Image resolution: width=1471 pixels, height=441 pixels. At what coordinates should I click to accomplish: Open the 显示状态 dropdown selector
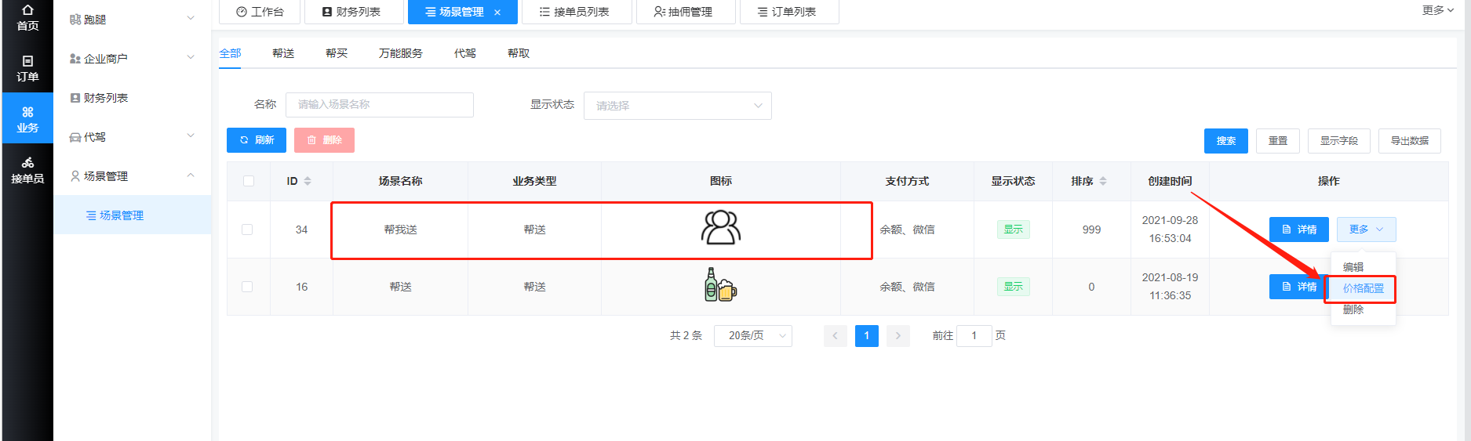pos(678,106)
